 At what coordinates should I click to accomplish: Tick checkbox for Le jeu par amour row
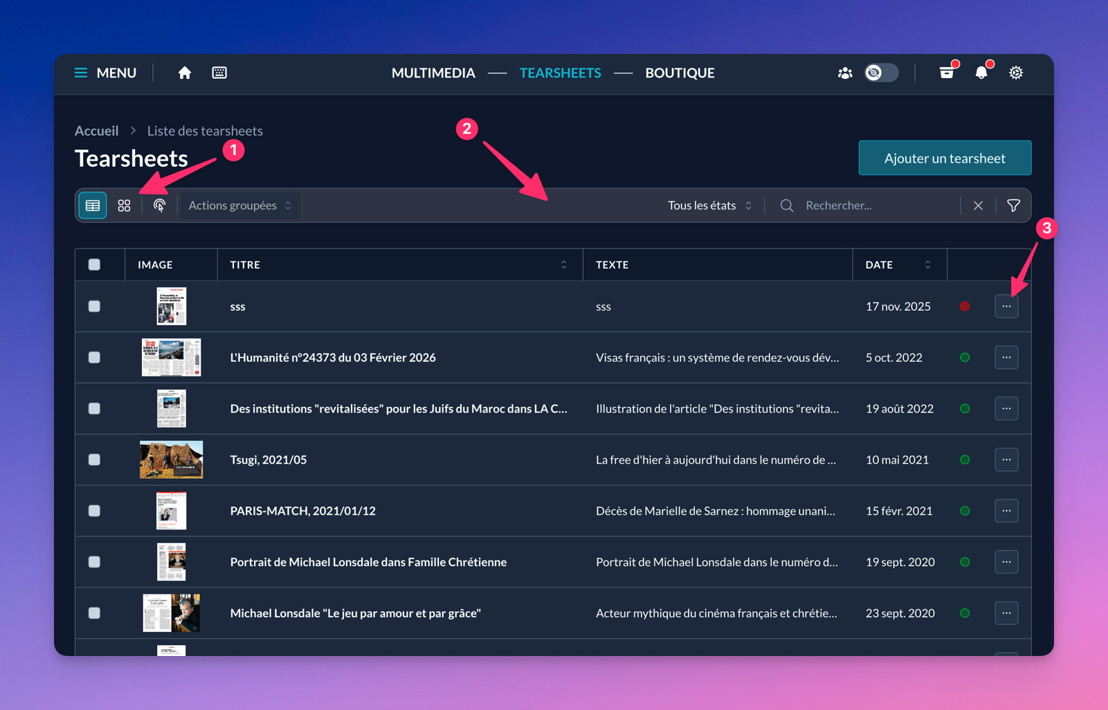[x=94, y=613]
